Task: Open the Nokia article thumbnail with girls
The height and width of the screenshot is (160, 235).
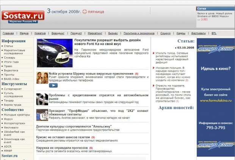Action: (42, 78)
